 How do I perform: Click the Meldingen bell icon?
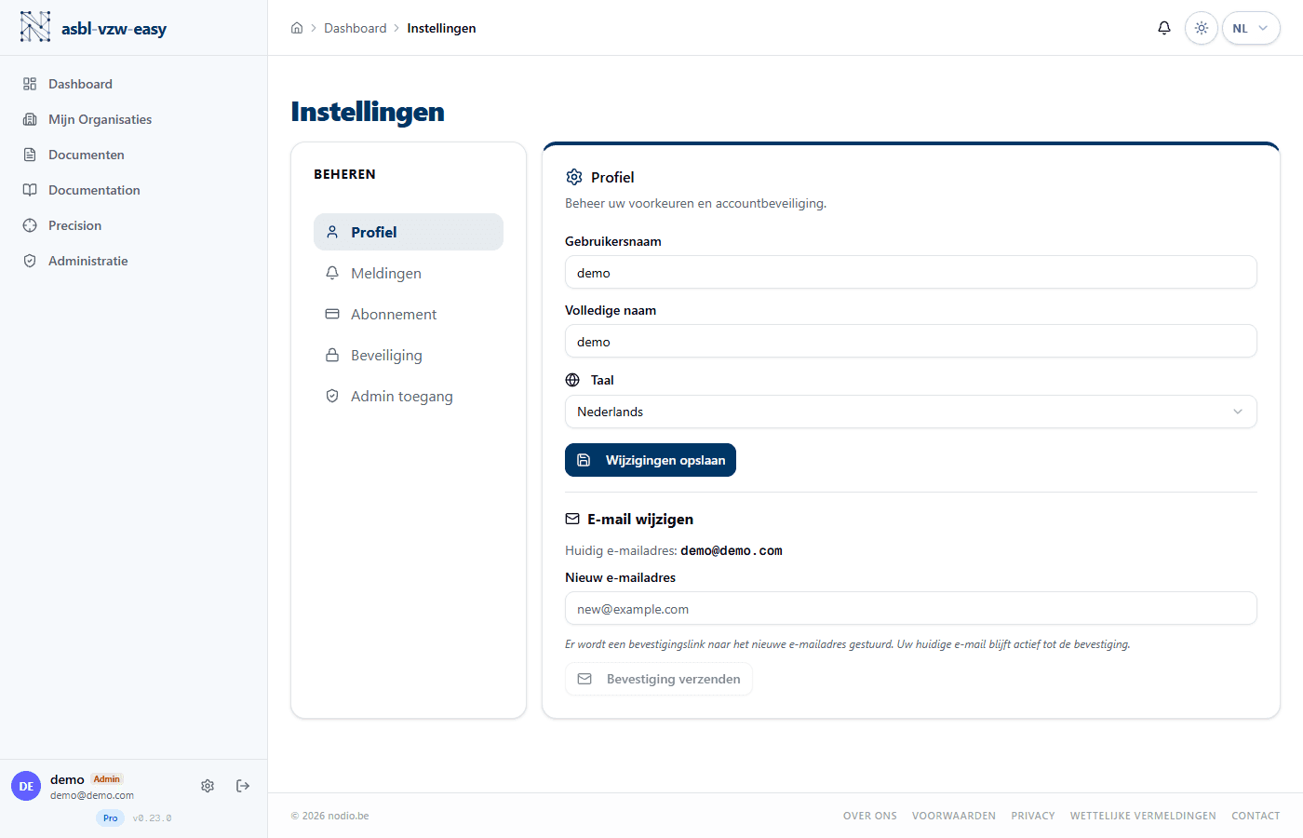(x=332, y=273)
